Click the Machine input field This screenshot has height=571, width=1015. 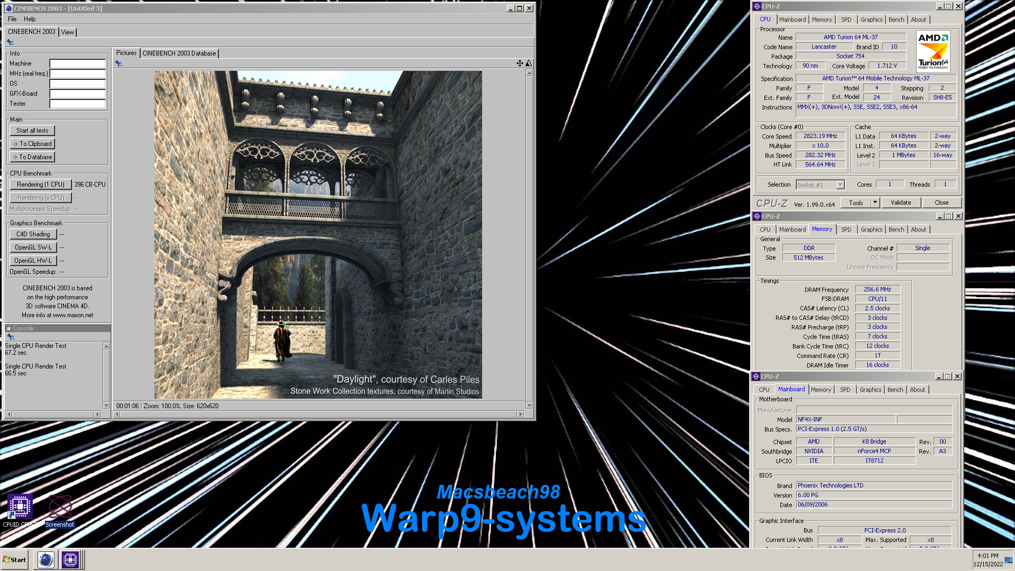[x=78, y=63]
